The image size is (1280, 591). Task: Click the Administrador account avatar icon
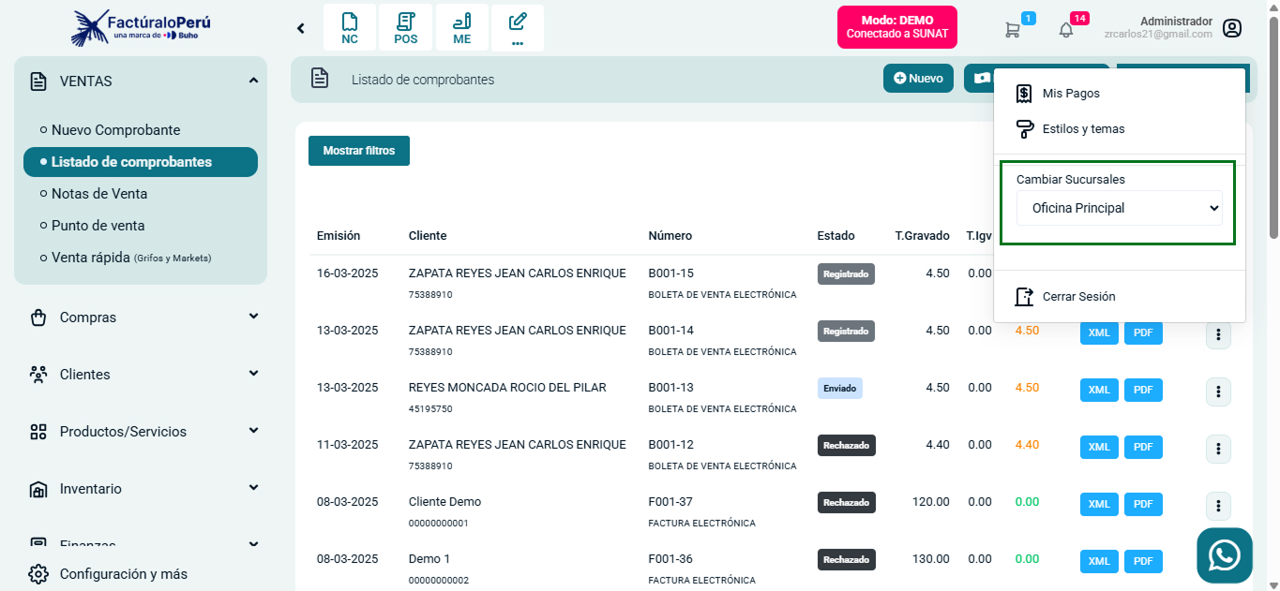(x=1231, y=28)
